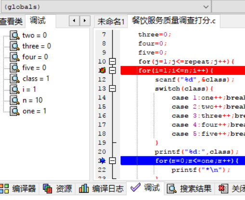Collapse the for-loop fold at line 21
Screen dimensions: 245x200
tap(113, 161)
